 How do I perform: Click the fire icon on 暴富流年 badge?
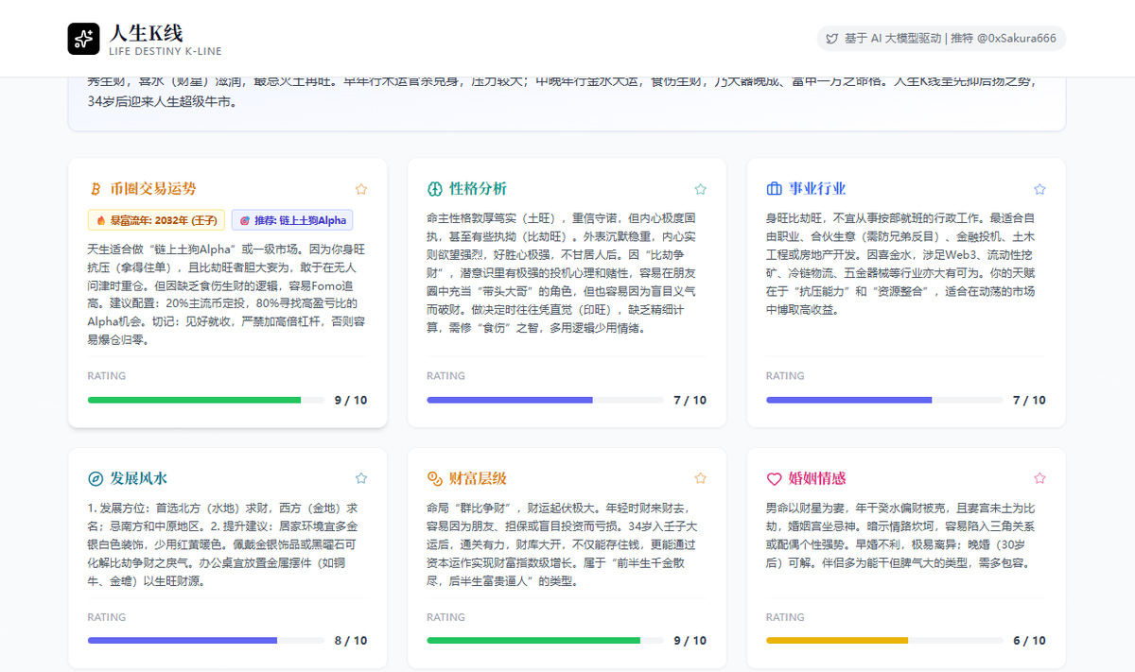pos(102,219)
